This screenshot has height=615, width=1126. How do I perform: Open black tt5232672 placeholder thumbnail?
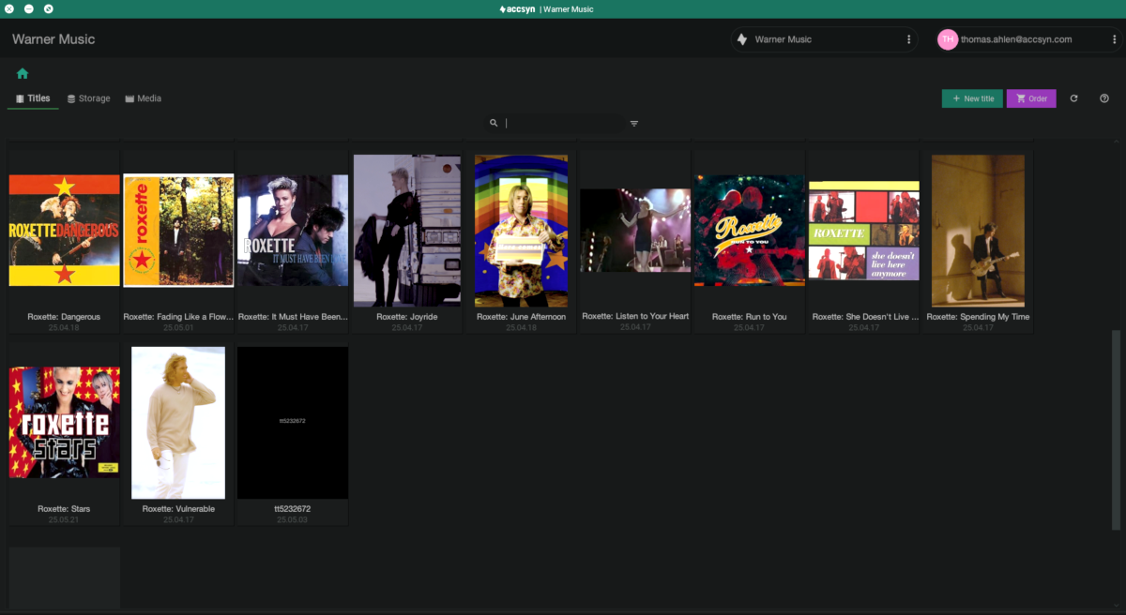293,423
